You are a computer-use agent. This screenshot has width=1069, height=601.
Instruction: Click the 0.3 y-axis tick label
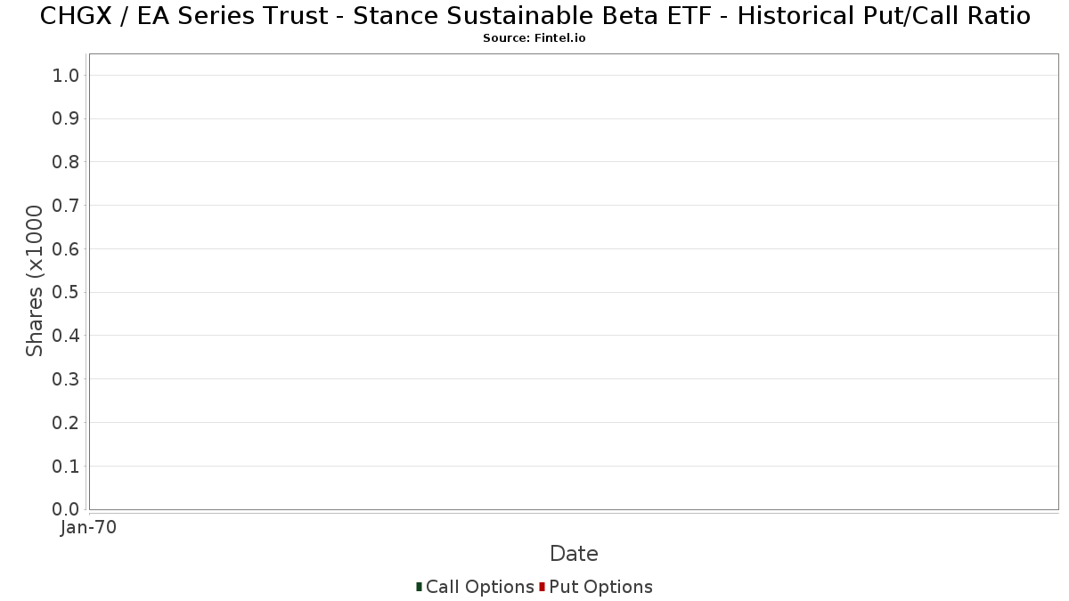pyautogui.click(x=67, y=379)
